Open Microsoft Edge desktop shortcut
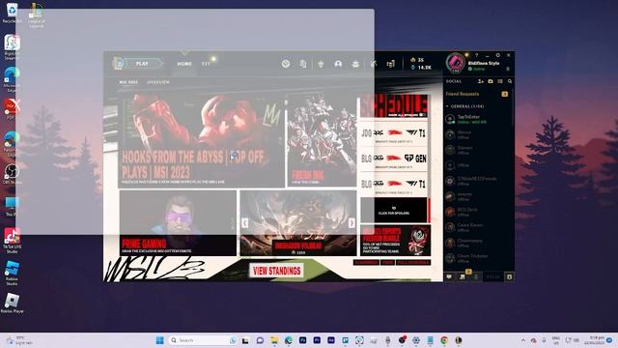The height and width of the screenshot is (348, 618). click(x=12, y=79)
